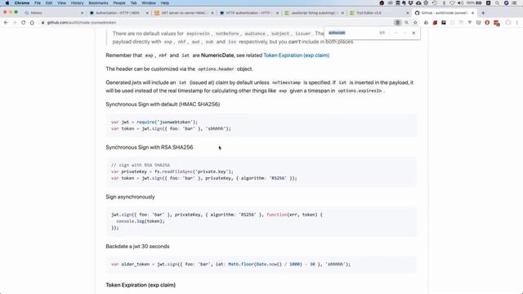The image size is (523, 294).
Task: Switch to Authorization - HTTP | MDN tab
Action: [x=118, y=13]
